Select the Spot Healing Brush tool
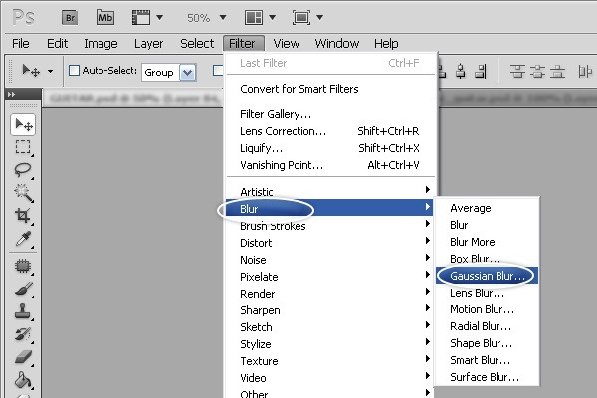Viewport: 597px width, 398px height. 23,266
